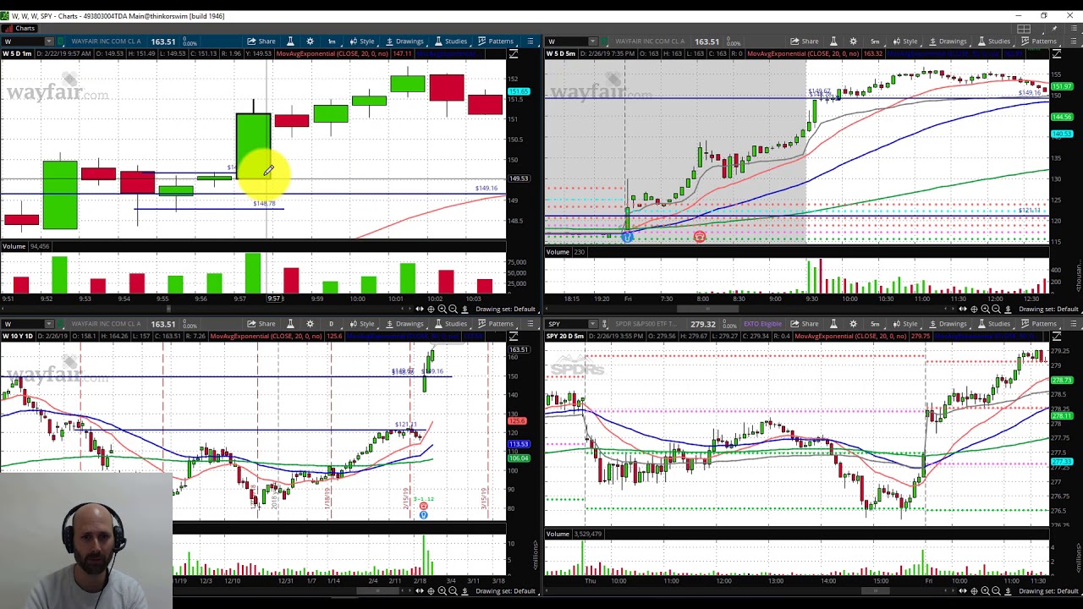Click Share in the bottom-left W daily chart

261,324
